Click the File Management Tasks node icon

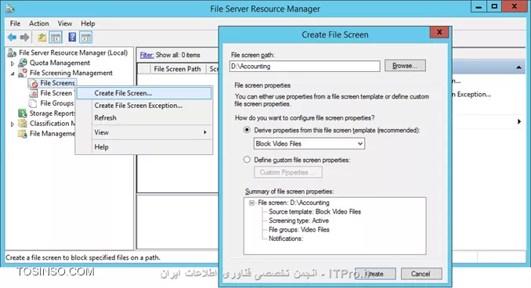[x=23, y=134]
